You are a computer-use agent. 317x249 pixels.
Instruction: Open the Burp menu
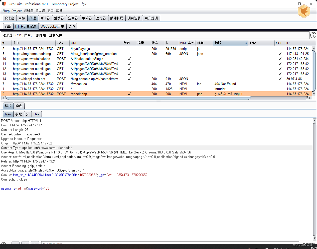[6, 11]
